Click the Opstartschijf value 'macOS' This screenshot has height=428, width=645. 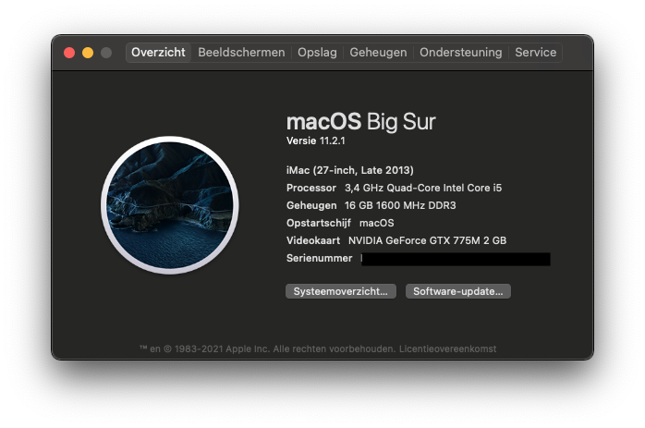[x=377, y=223]
